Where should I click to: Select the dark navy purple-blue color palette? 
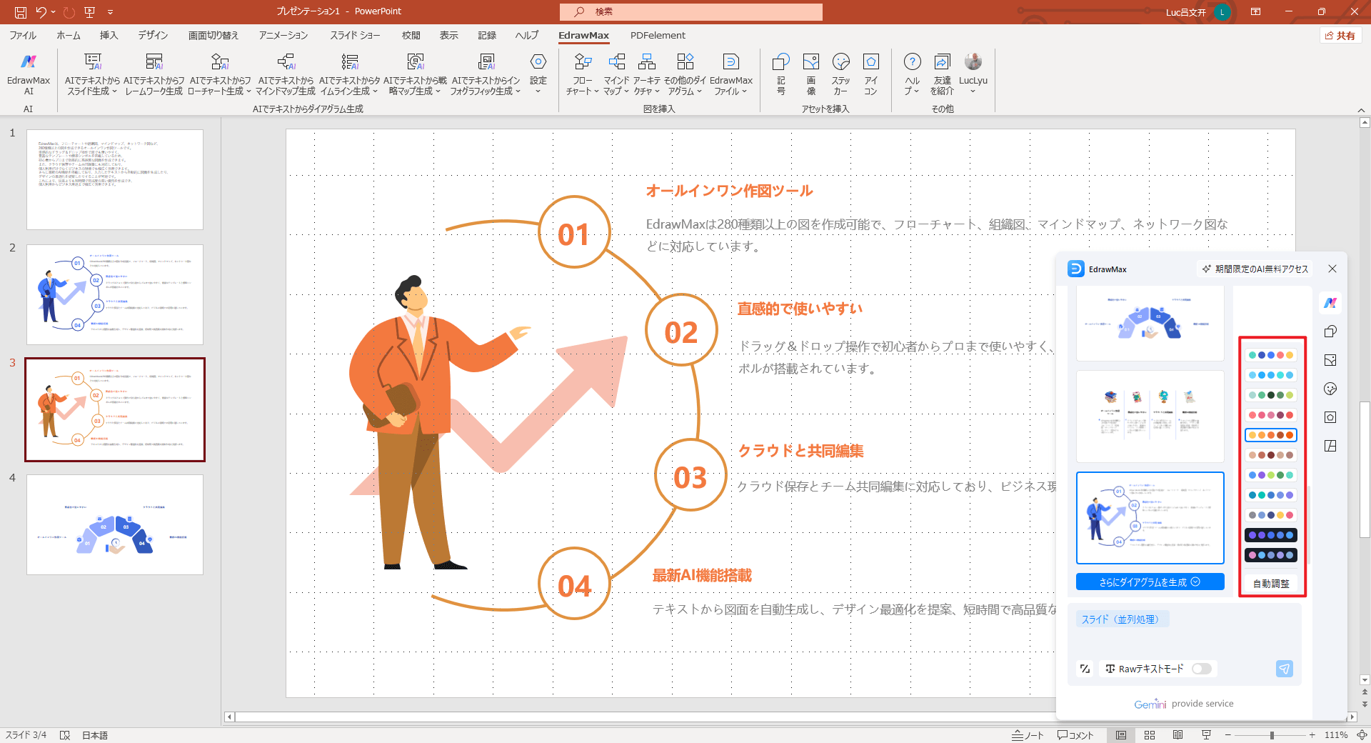[x=1270, y=535]
